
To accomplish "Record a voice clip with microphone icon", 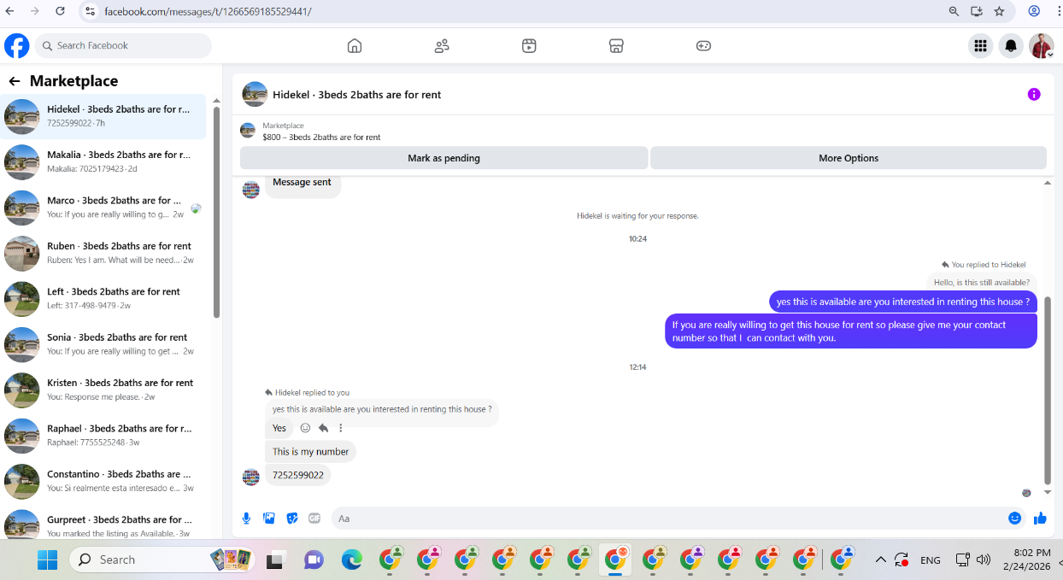I will [x=246, y=518].
